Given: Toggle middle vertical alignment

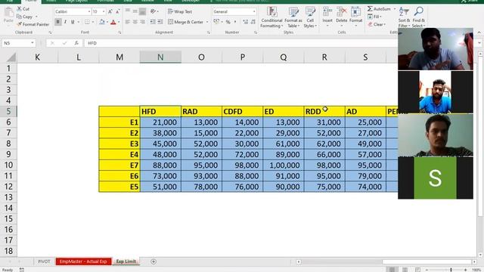Looking at the screenshot, I should click(x=135, y=11).
